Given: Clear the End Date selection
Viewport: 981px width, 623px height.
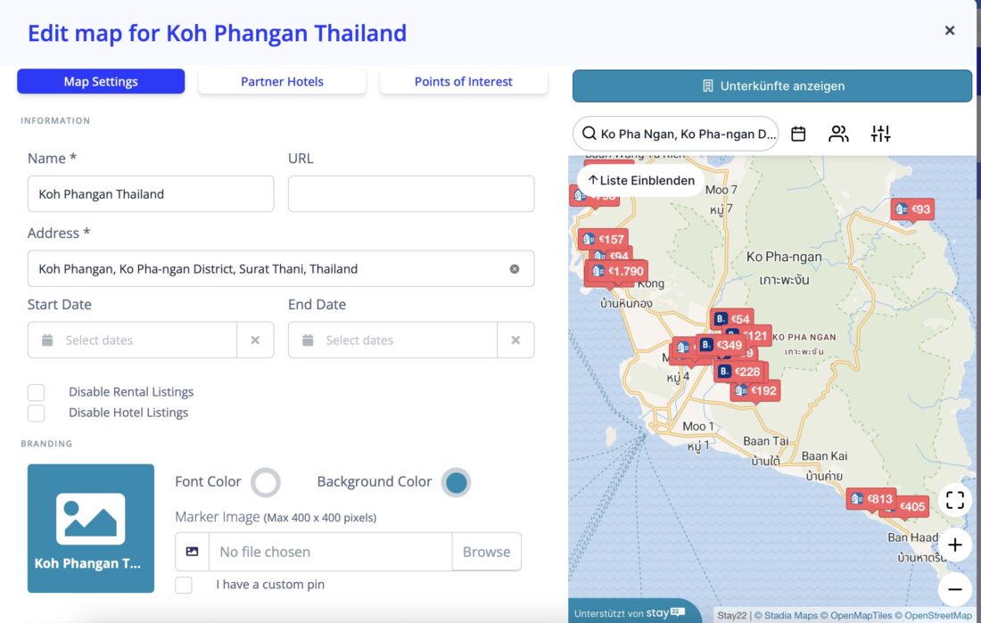Looking at the screenshot, I should point(515,340).
